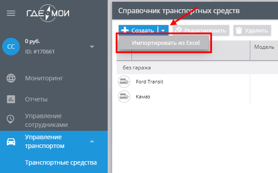Expand the account dropdown arrow
The image size is (278, 173).
point(92,47)
